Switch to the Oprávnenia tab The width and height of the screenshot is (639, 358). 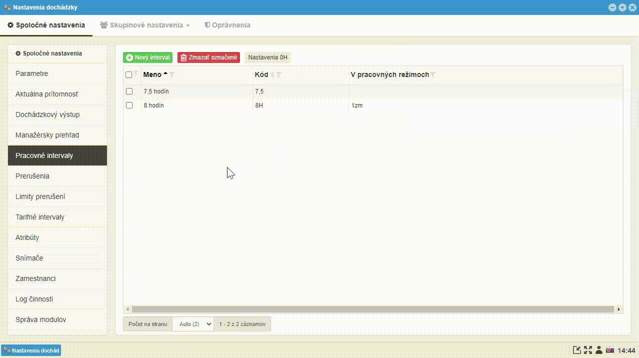coord(227,25)
